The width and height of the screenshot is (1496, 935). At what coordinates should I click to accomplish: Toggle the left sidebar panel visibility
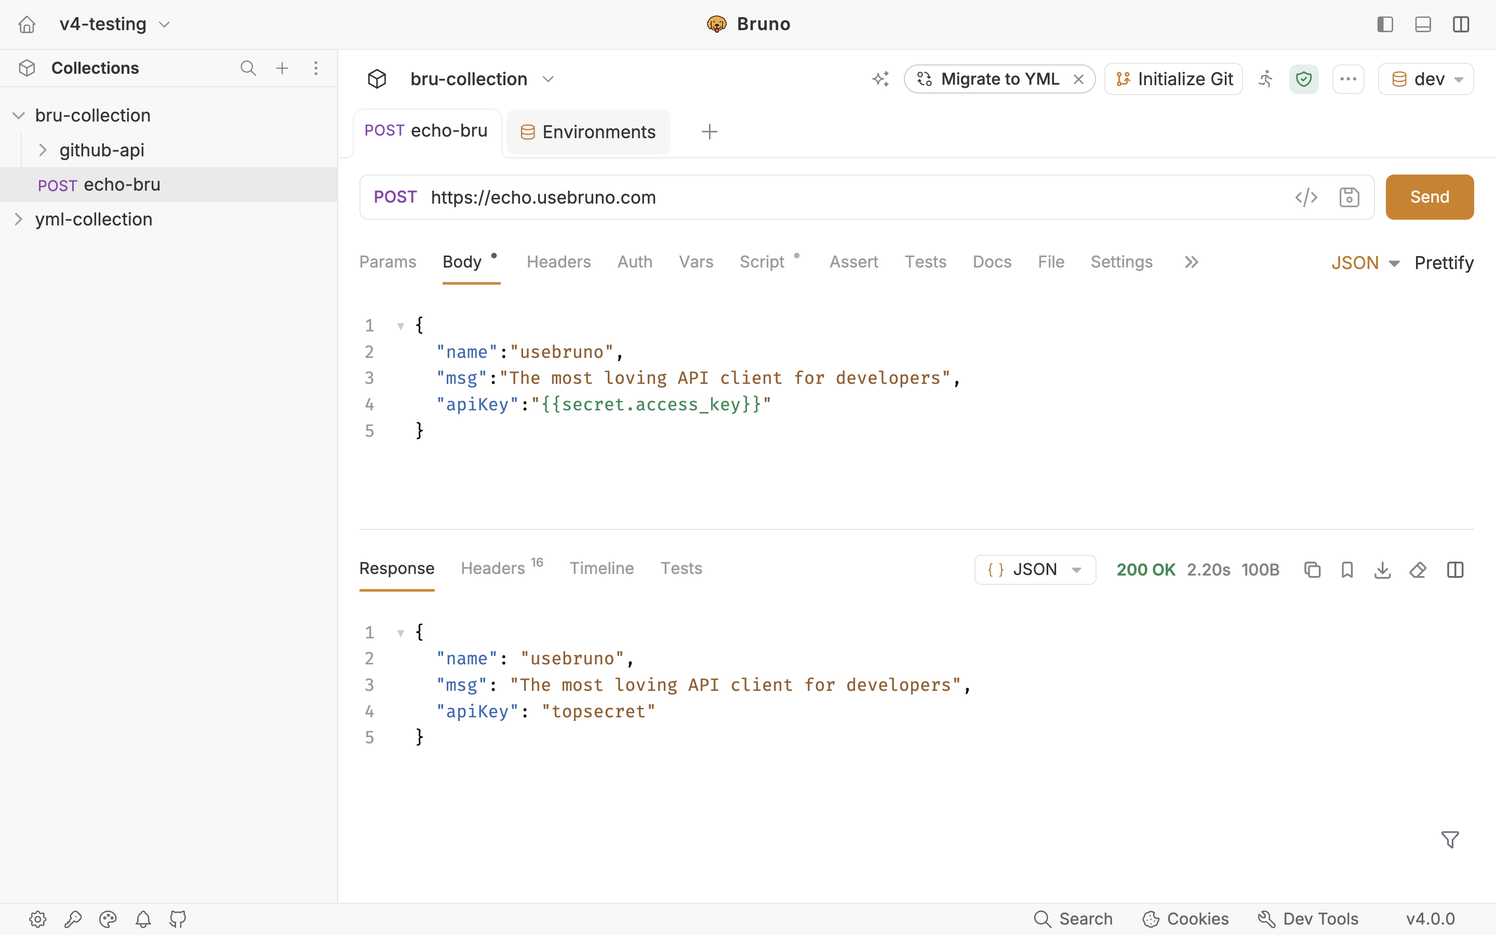[1385, 24]
